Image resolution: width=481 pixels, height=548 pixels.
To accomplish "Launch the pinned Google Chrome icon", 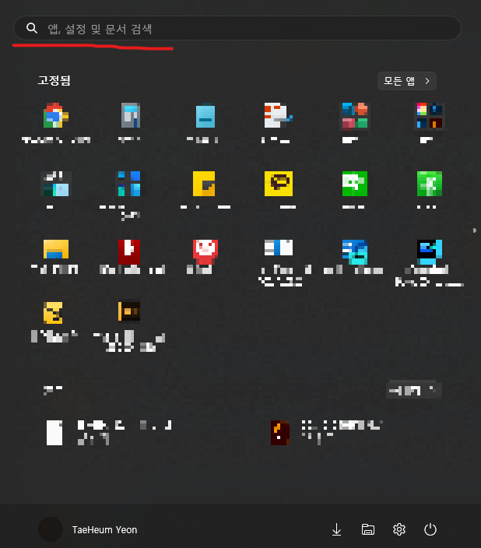I will tap(56, 116).
